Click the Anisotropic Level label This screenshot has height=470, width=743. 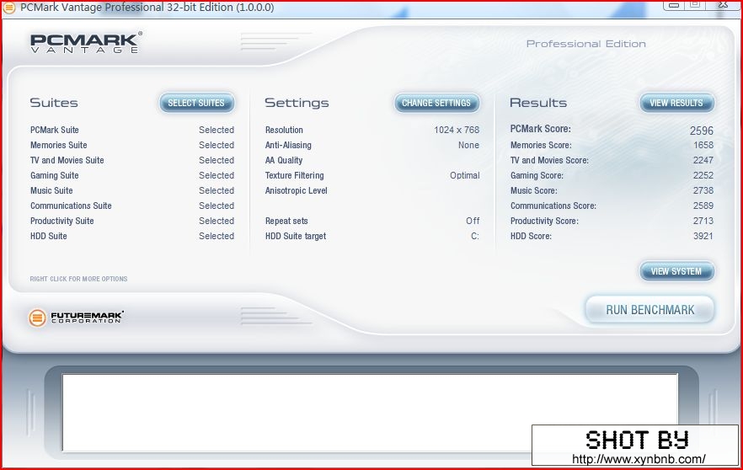tap(297, 190)
